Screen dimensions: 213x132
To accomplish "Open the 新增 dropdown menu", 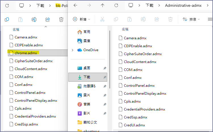I will 82,19.
